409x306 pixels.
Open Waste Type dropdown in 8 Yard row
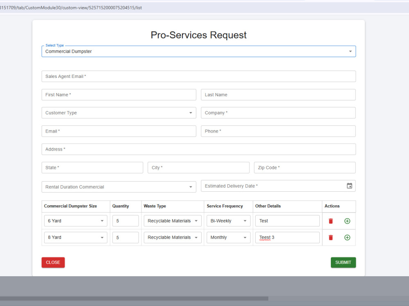[173, 237]
